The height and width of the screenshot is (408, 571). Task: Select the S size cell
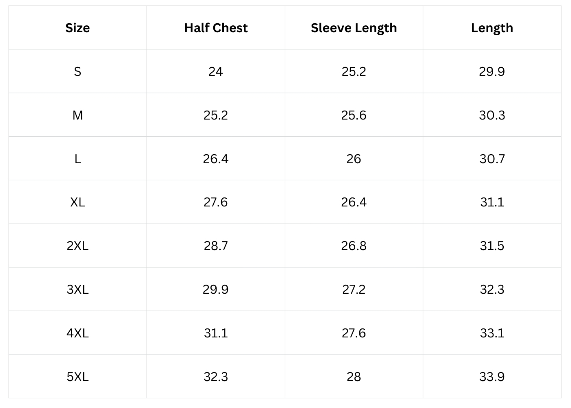click(77, 71)
